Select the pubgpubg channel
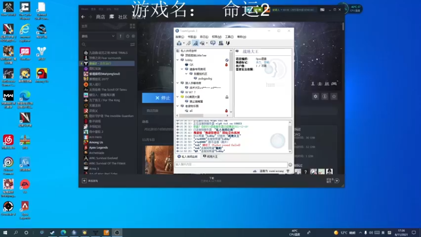Screen dimensions: 421x237 tap(205, 78)
